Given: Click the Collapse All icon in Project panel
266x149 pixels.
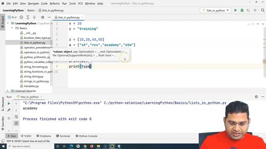Looking at the screenshot, I should pos(34,17).
